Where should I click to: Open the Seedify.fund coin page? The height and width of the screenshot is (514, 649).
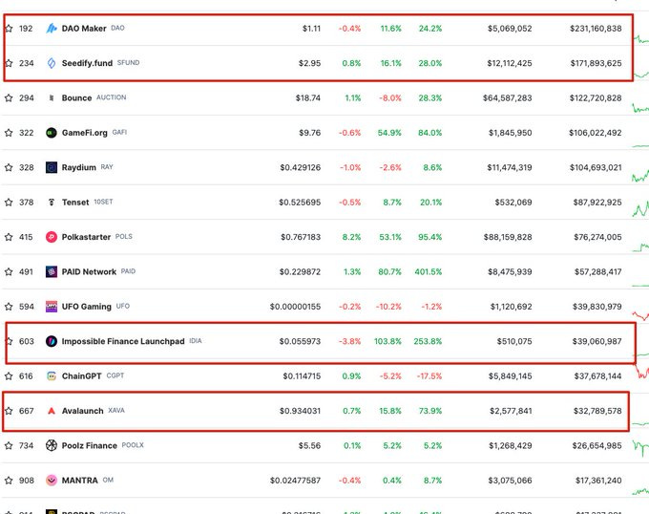tap(87, 63)
